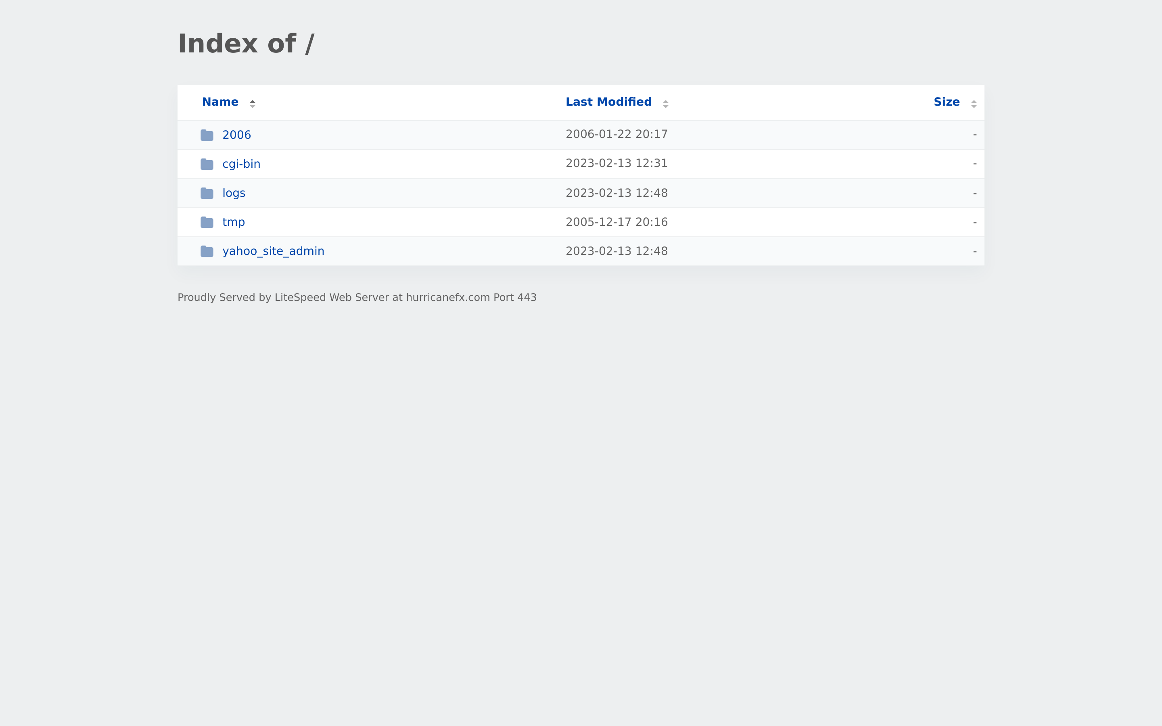Sort the listing by Name header

pyautogui.click(x=220, y=102)
